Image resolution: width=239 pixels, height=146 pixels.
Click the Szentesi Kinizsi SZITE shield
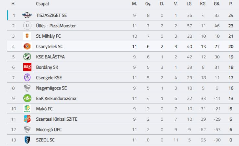pos(27,119)
